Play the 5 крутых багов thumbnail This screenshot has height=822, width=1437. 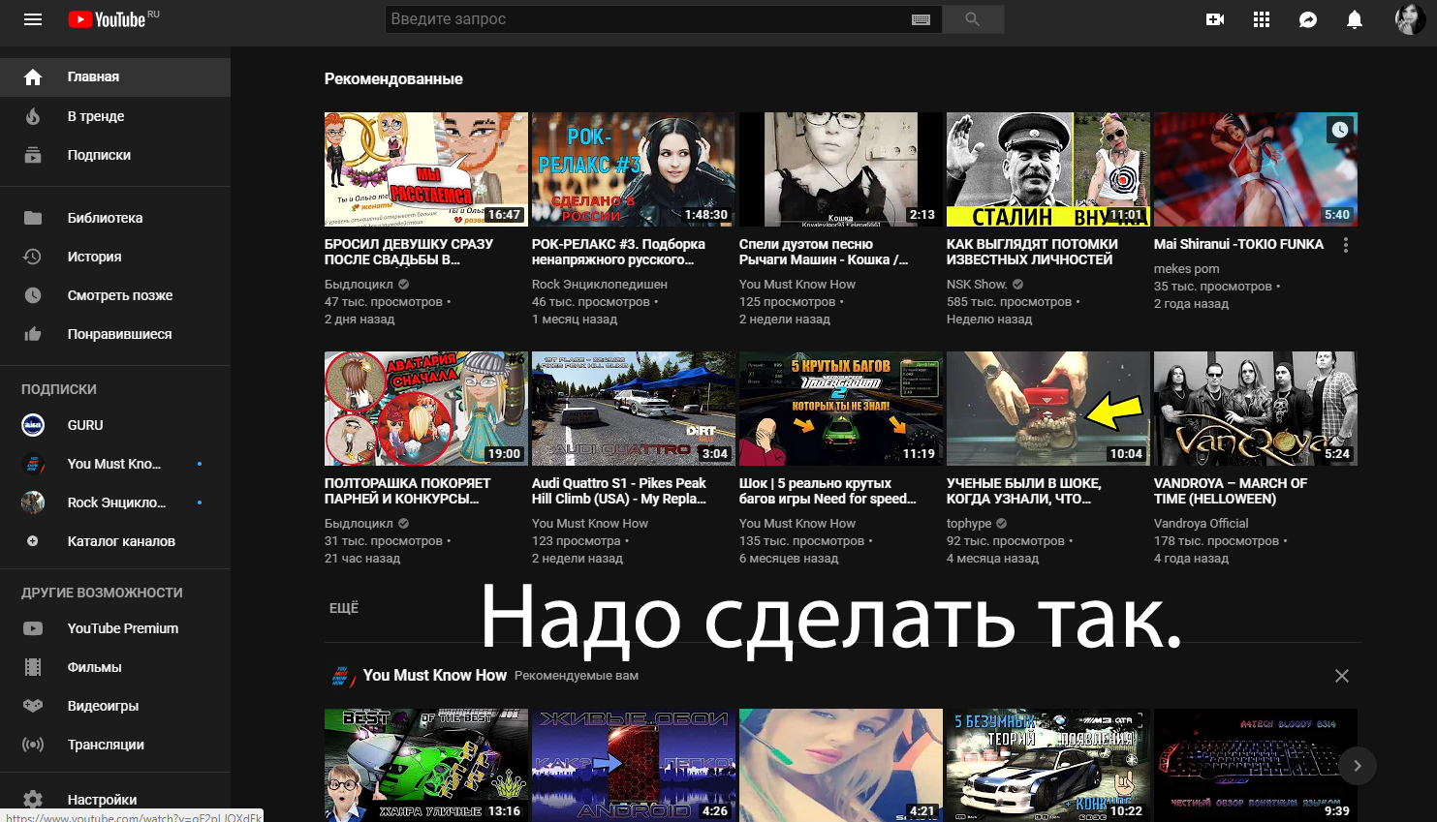[x=841, y=409]
